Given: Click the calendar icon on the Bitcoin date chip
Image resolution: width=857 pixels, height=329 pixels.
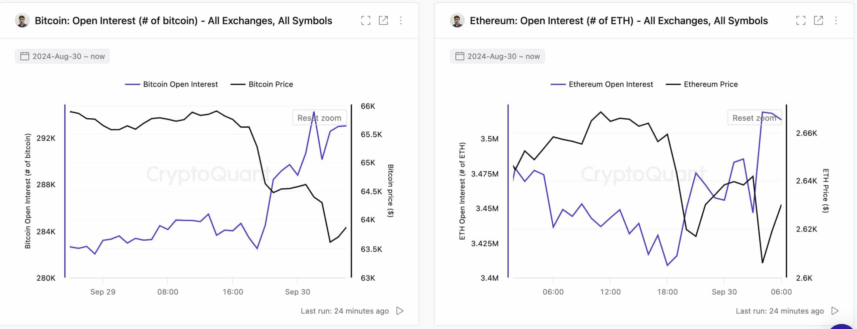Looking at the screenshot, I should pos(24,56).
